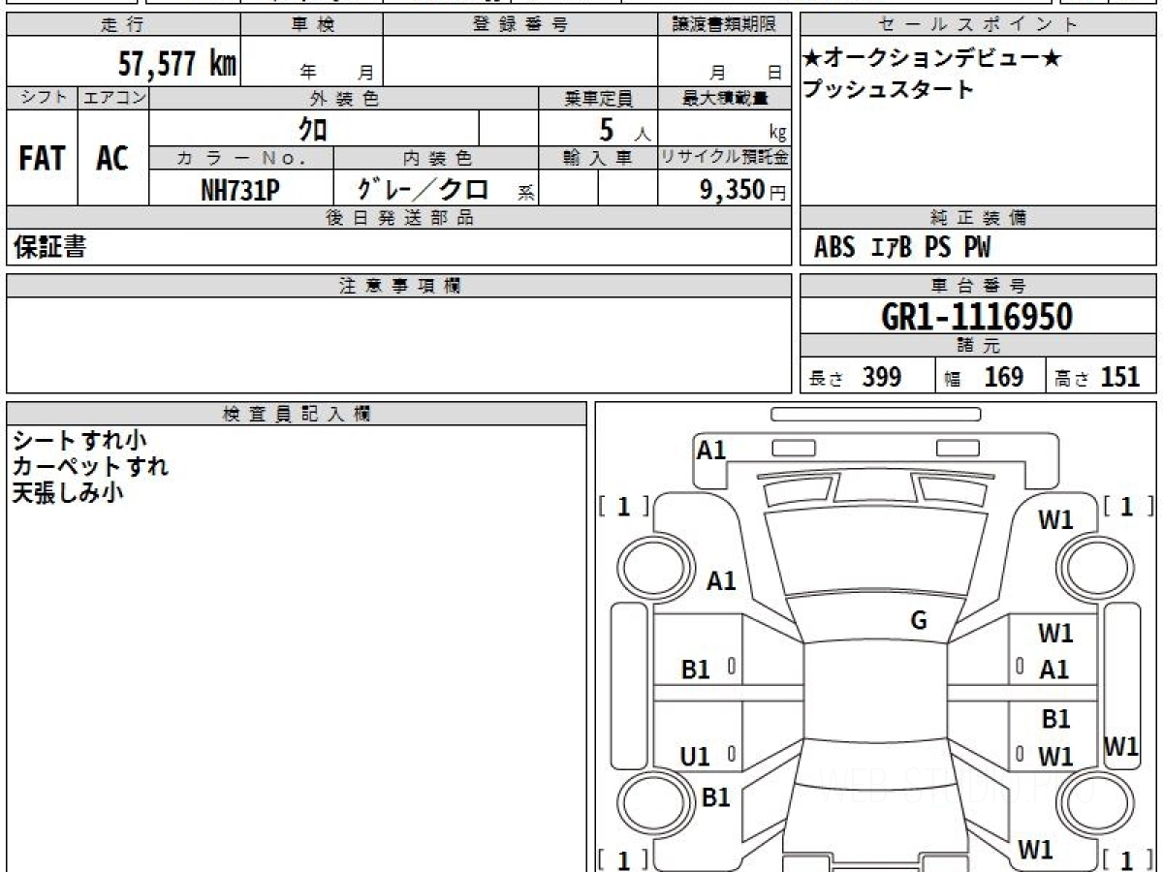This screenshot has height=872, width=1163.
Task: Click the 乗車定員 header
Action: (598, 98)
